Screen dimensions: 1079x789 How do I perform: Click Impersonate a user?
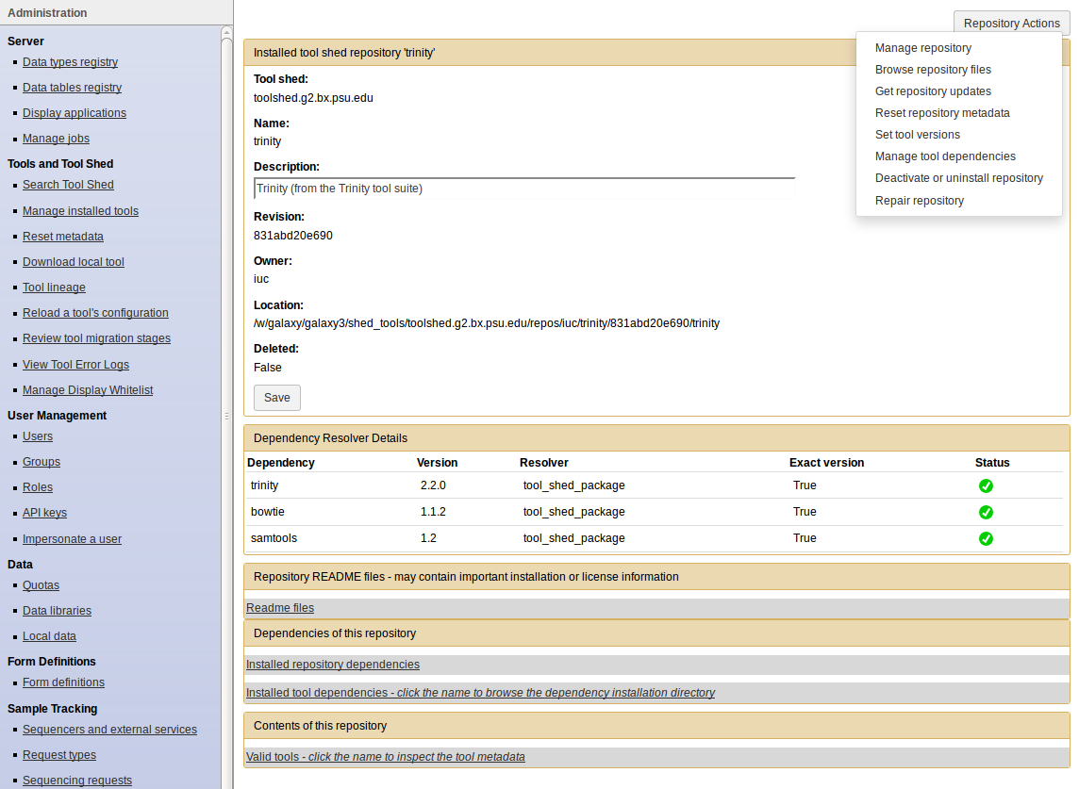click(72, 539)
